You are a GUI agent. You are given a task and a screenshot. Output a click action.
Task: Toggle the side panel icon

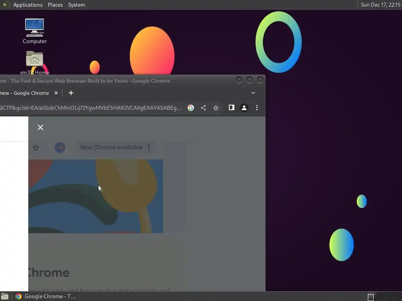pos(232,108)
